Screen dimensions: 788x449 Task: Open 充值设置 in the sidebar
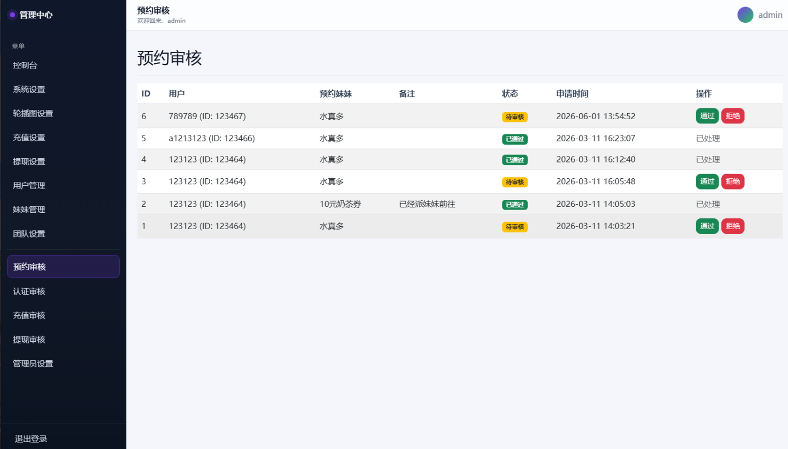tap(63, 138)
